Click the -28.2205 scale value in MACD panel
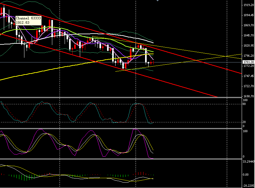 pyautogui.click(x=248, y=185)
